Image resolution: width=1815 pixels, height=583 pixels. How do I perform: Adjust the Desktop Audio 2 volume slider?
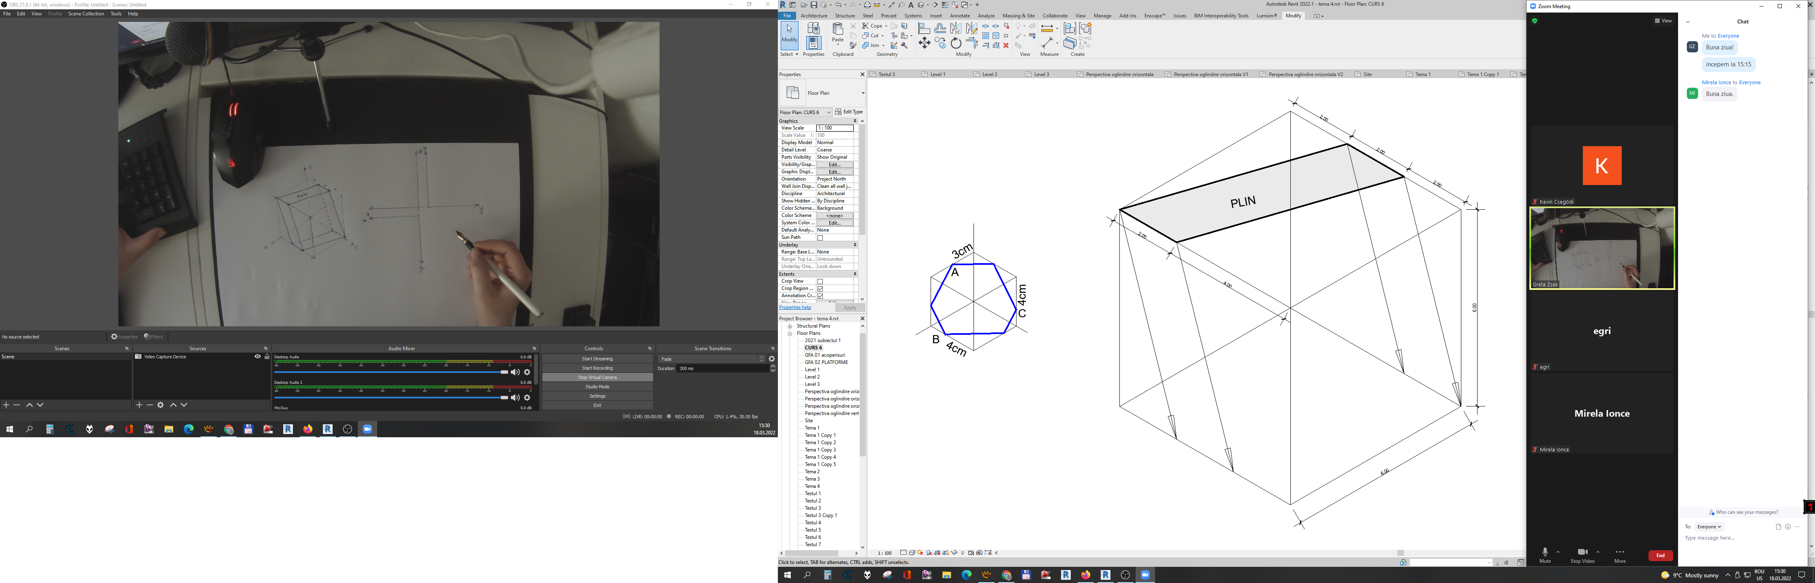pos(504,398)
